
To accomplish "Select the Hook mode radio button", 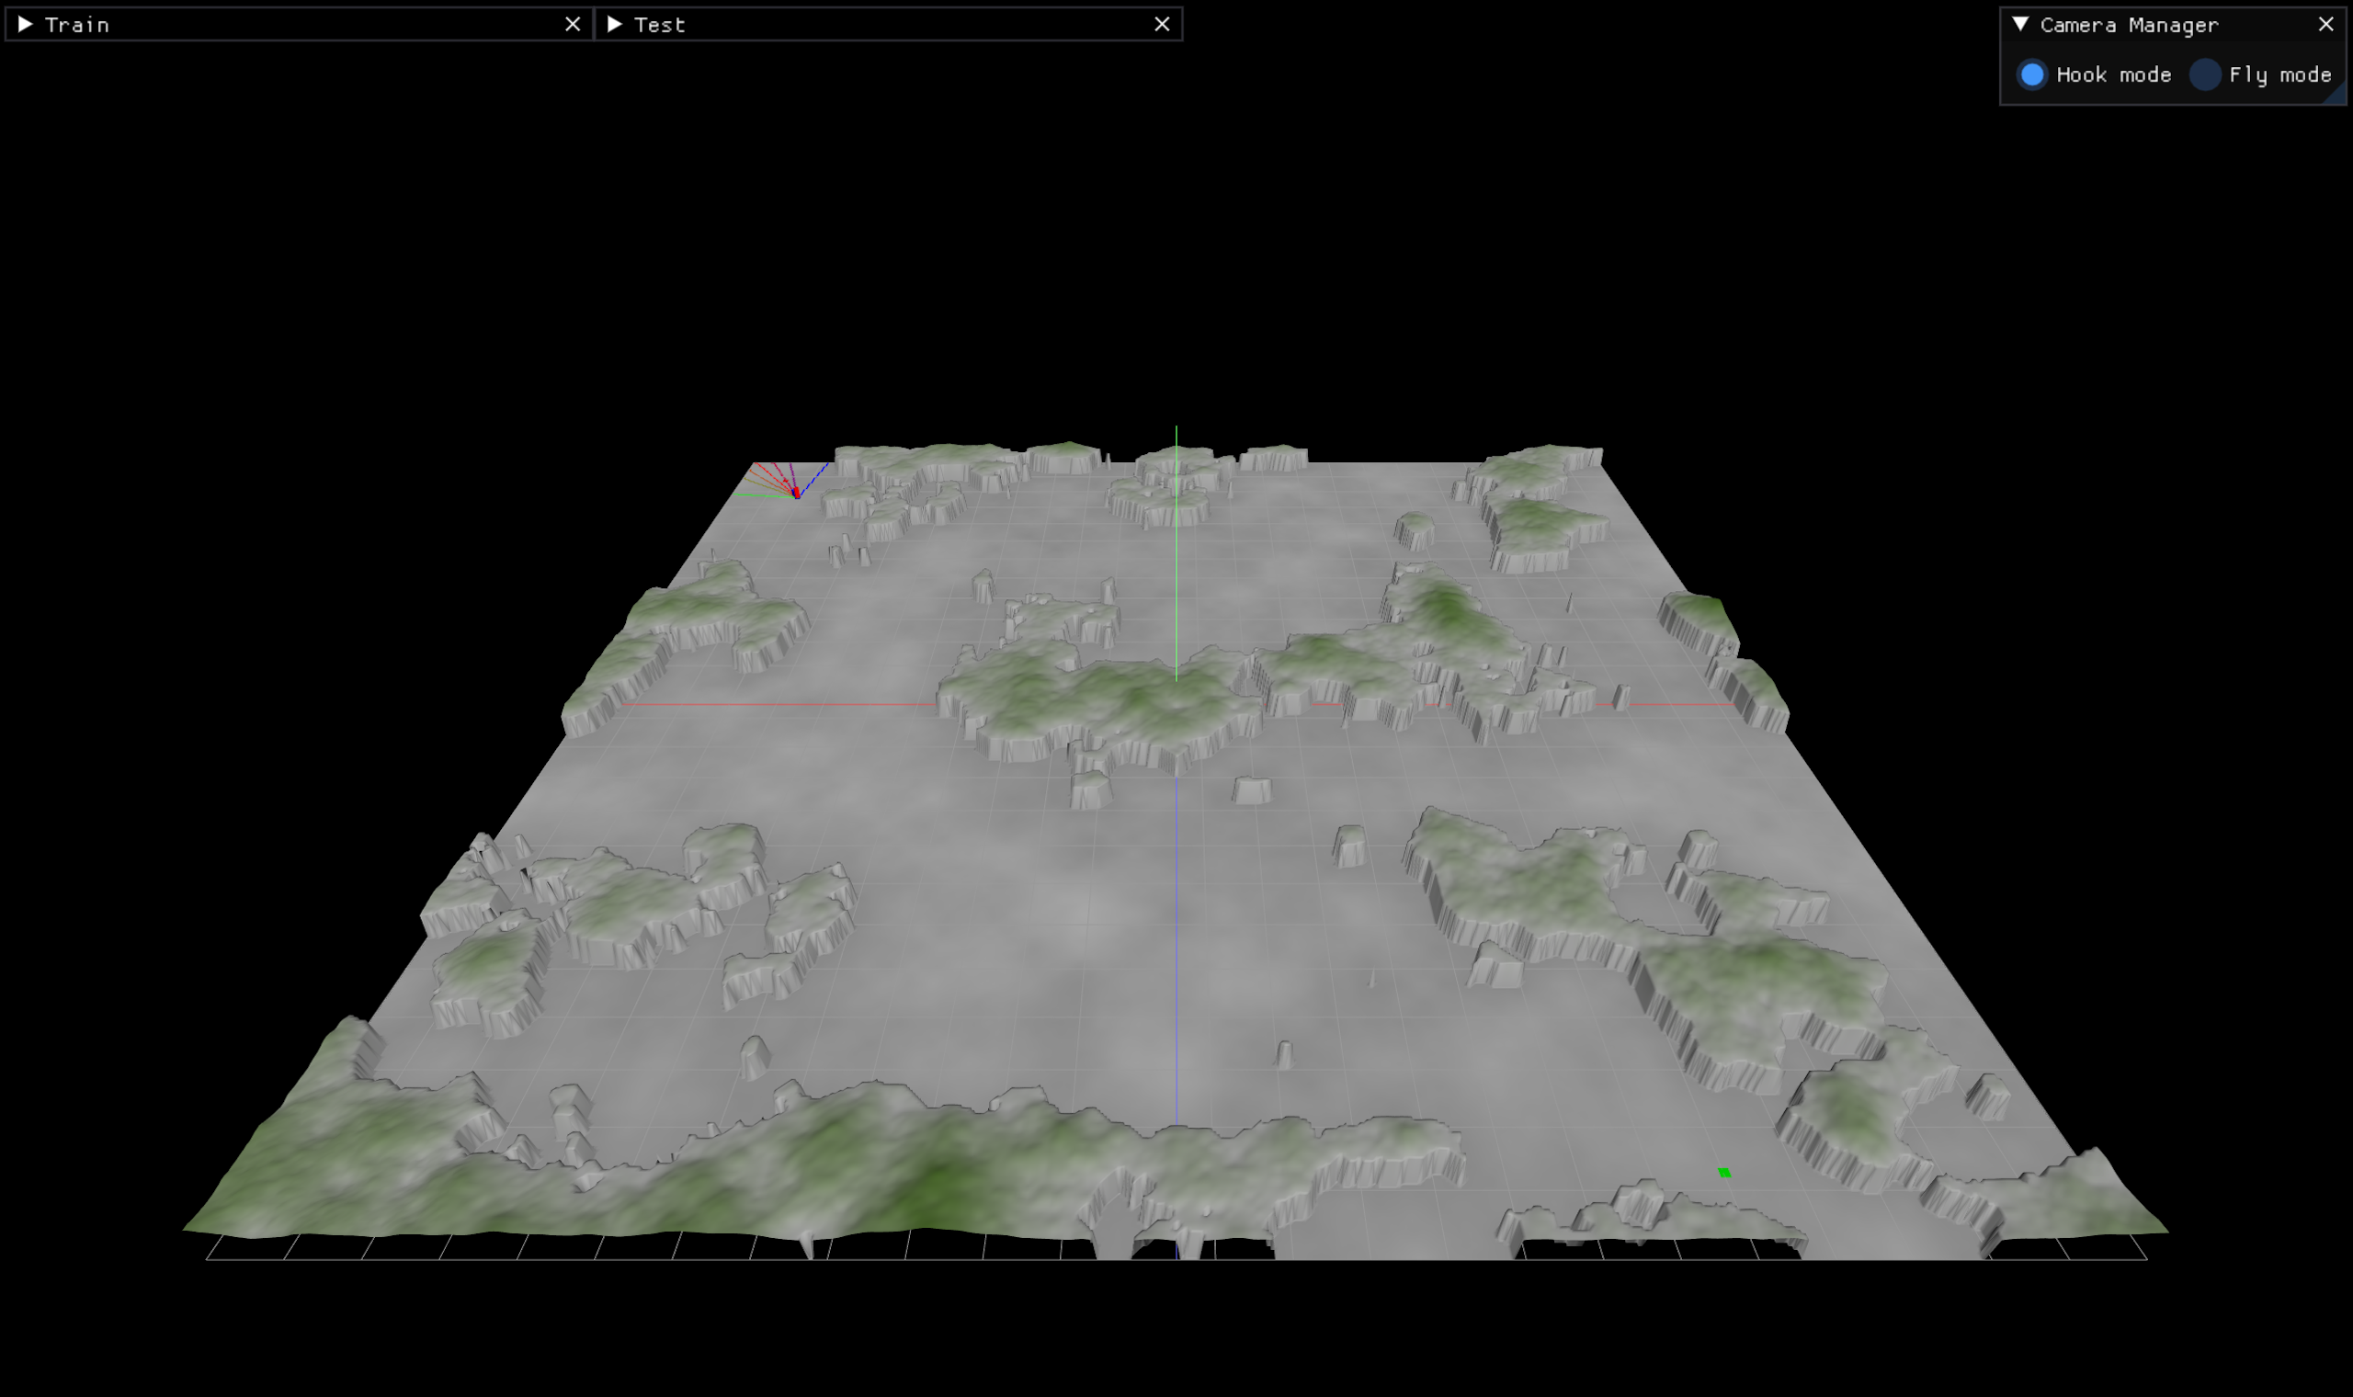I will (x=2032, y=74).
